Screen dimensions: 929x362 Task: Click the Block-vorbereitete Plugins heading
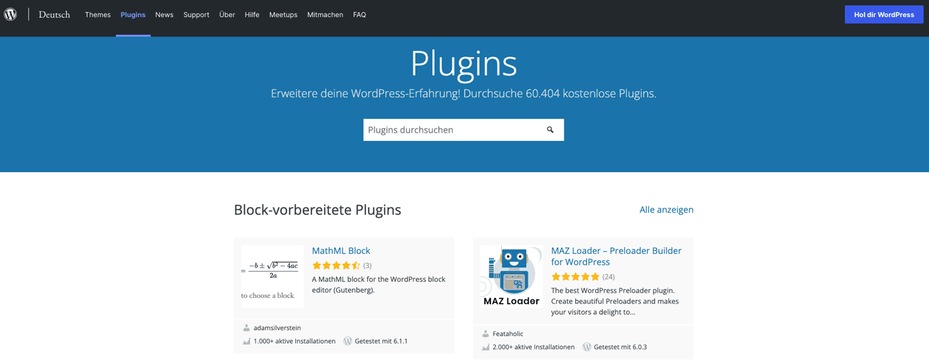(x=318, y=210)
